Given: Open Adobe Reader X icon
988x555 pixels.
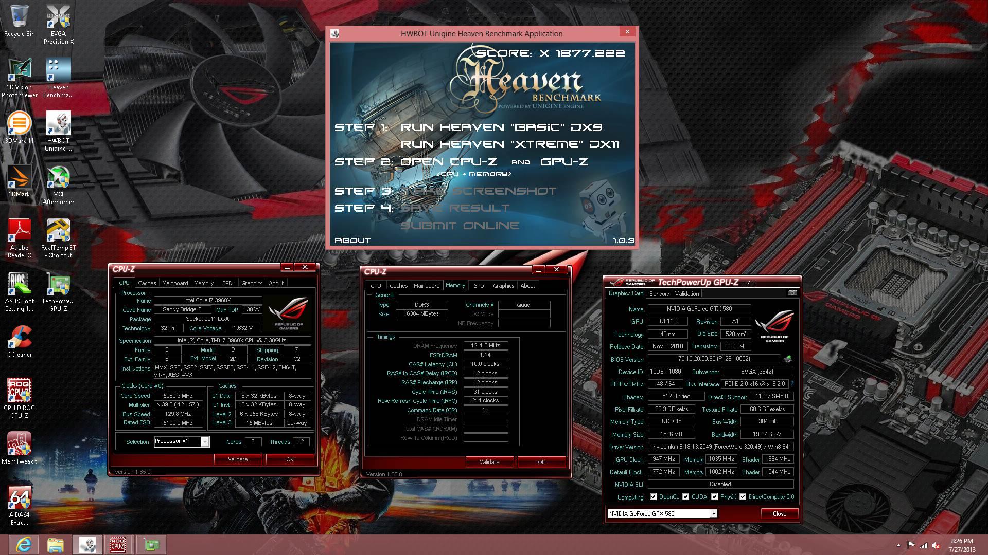Looking at the screenshot, I should (x=19, y=238).
